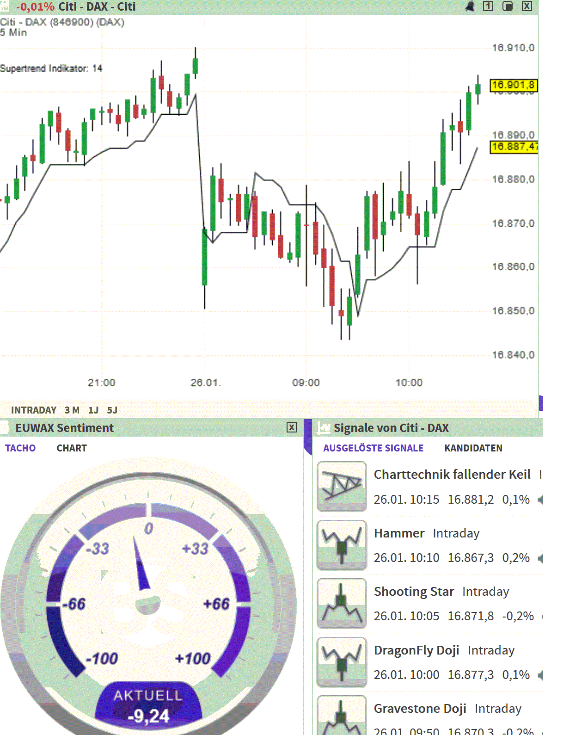The image size is (588, 735).
Task: Click the 'EUWAX Sentiment' panel title
Action: click(65, 428)
